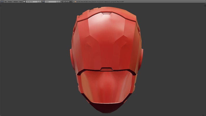Open the editor type selector icon
Viewport: 206px width, 116px height.
point(2,2)
